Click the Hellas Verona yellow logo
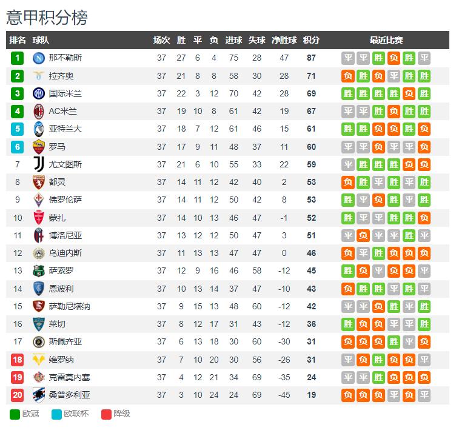Image resolution: width=456 pixels, height=433 pixels. [38, 360]
